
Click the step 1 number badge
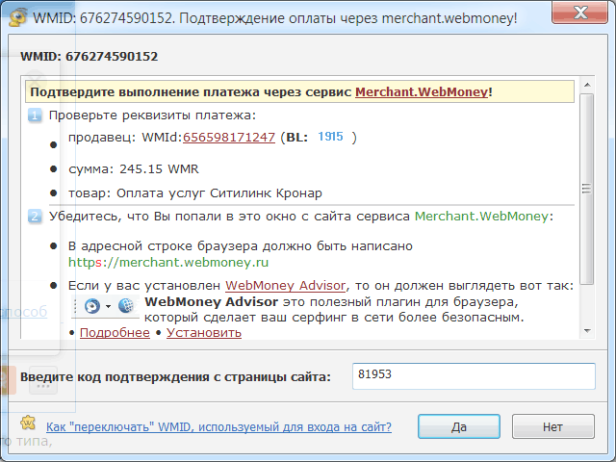click(35, 115)
